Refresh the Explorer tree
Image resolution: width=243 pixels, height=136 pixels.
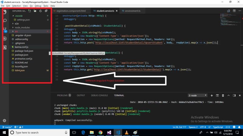40,11
